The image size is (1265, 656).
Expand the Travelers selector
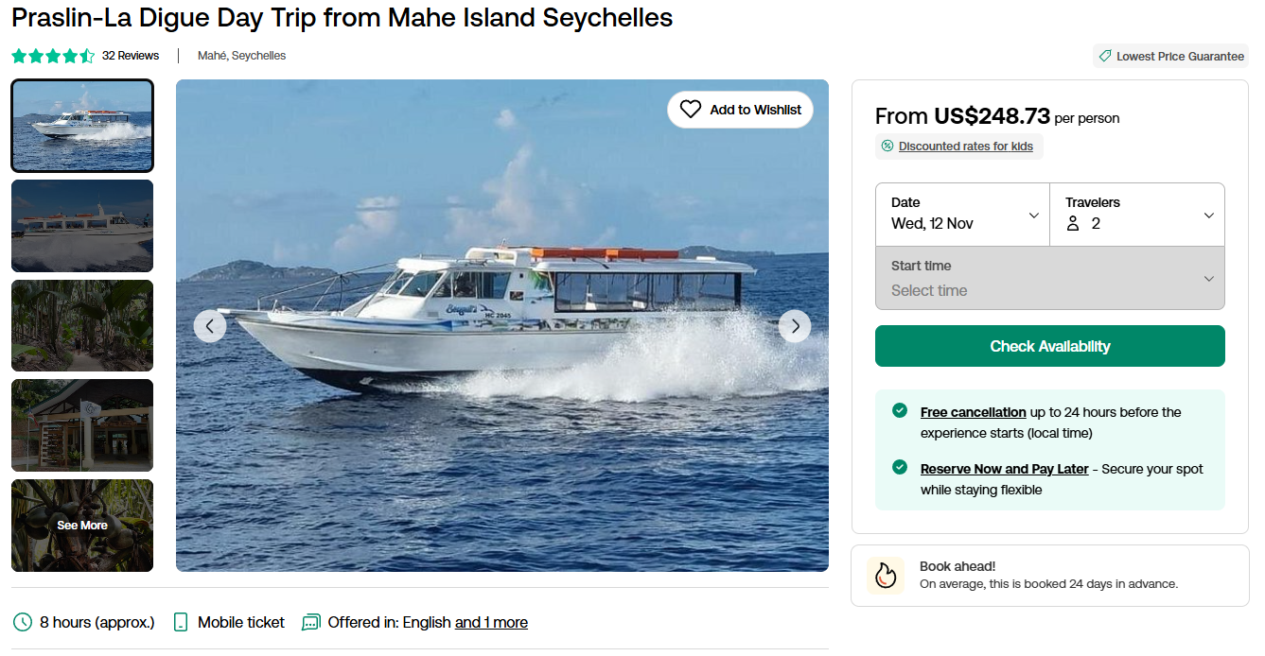[x=1137, y=215]
